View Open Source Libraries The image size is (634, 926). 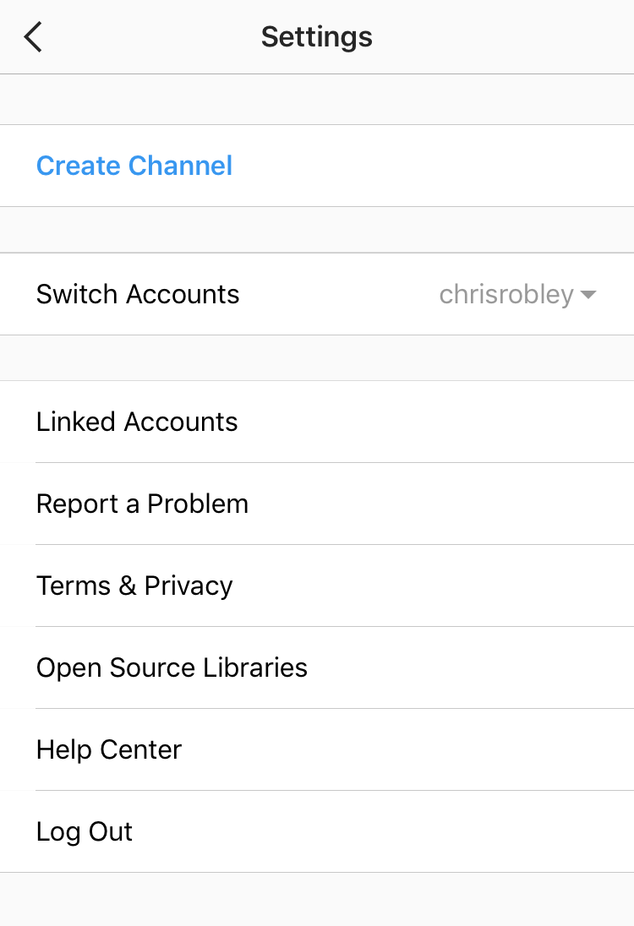pyautogui.click(x=172, y=667)
